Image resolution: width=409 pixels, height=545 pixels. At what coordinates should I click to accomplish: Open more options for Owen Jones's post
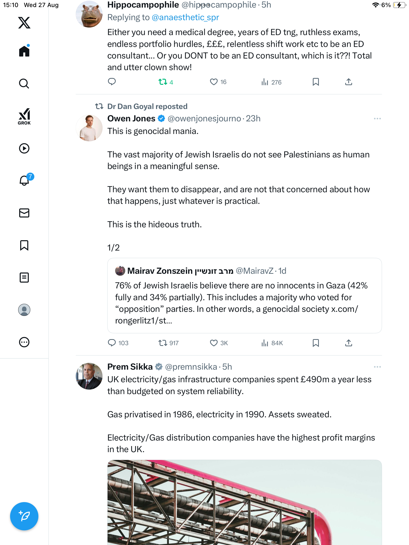point(377,119)
